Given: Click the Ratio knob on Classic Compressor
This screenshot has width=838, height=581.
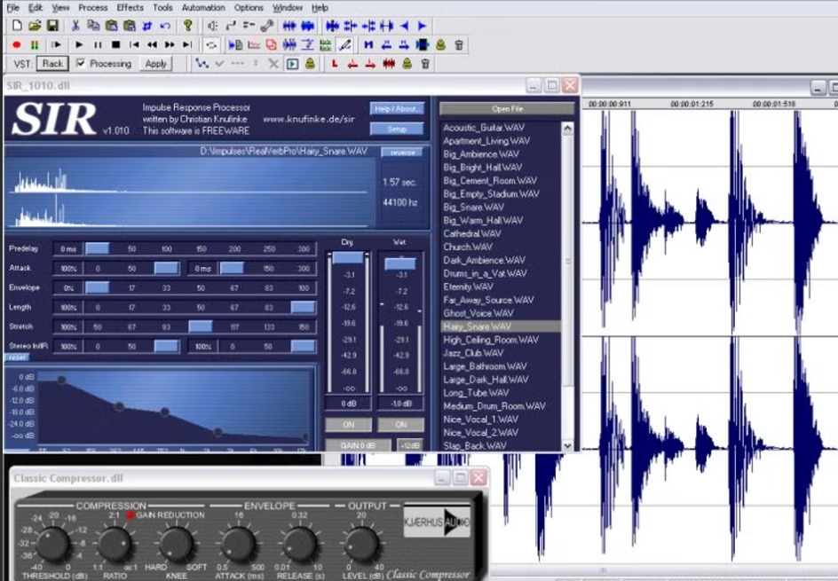Looking at the screenshot, I should point(115,544).
